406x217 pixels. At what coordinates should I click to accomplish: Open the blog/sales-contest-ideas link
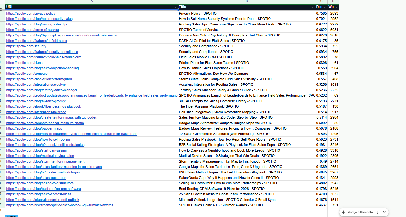tap(39, 194)
